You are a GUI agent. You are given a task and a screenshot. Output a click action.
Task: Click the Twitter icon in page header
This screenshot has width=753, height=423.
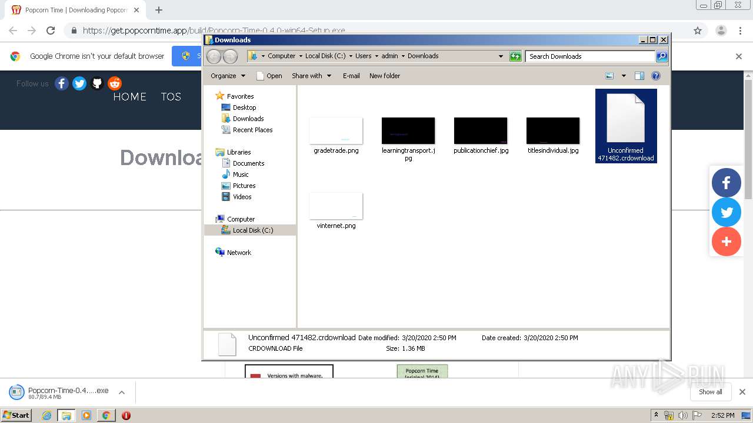[79, 83]
